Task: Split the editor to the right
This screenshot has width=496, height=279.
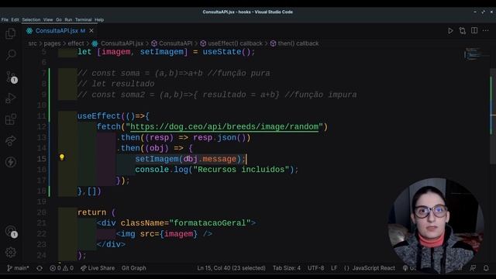Action: coord(474,30)
